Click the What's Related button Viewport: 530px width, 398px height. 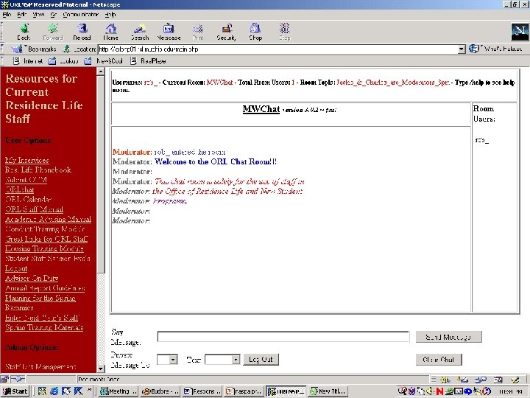[x=495, y=49]
